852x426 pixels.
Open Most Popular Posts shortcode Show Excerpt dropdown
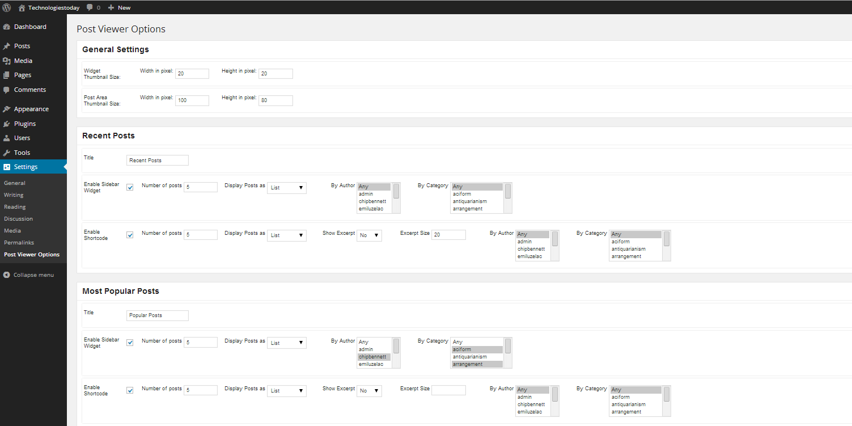point(369,391)
